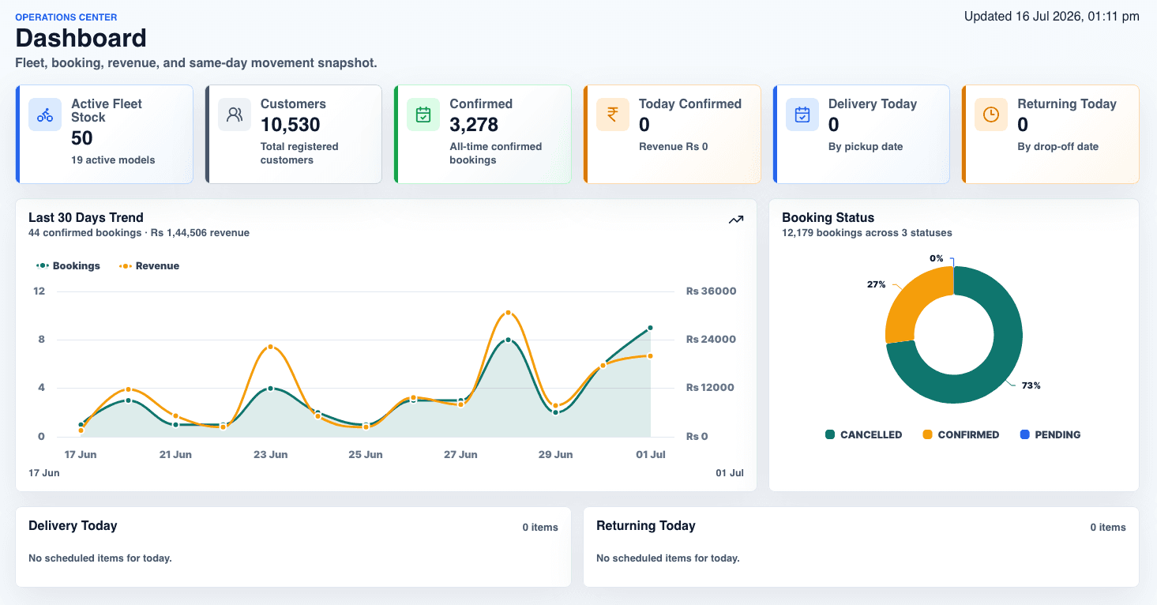Click the '10,530' customers value

coord(291,125)
